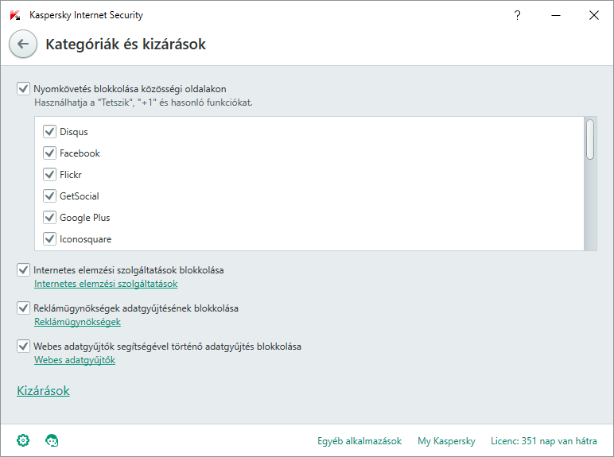Toggle Nyomkövetés blokkolása közösségi oldalakon checkbox
Screen dimensions: 614x457
tap(24, 89)
